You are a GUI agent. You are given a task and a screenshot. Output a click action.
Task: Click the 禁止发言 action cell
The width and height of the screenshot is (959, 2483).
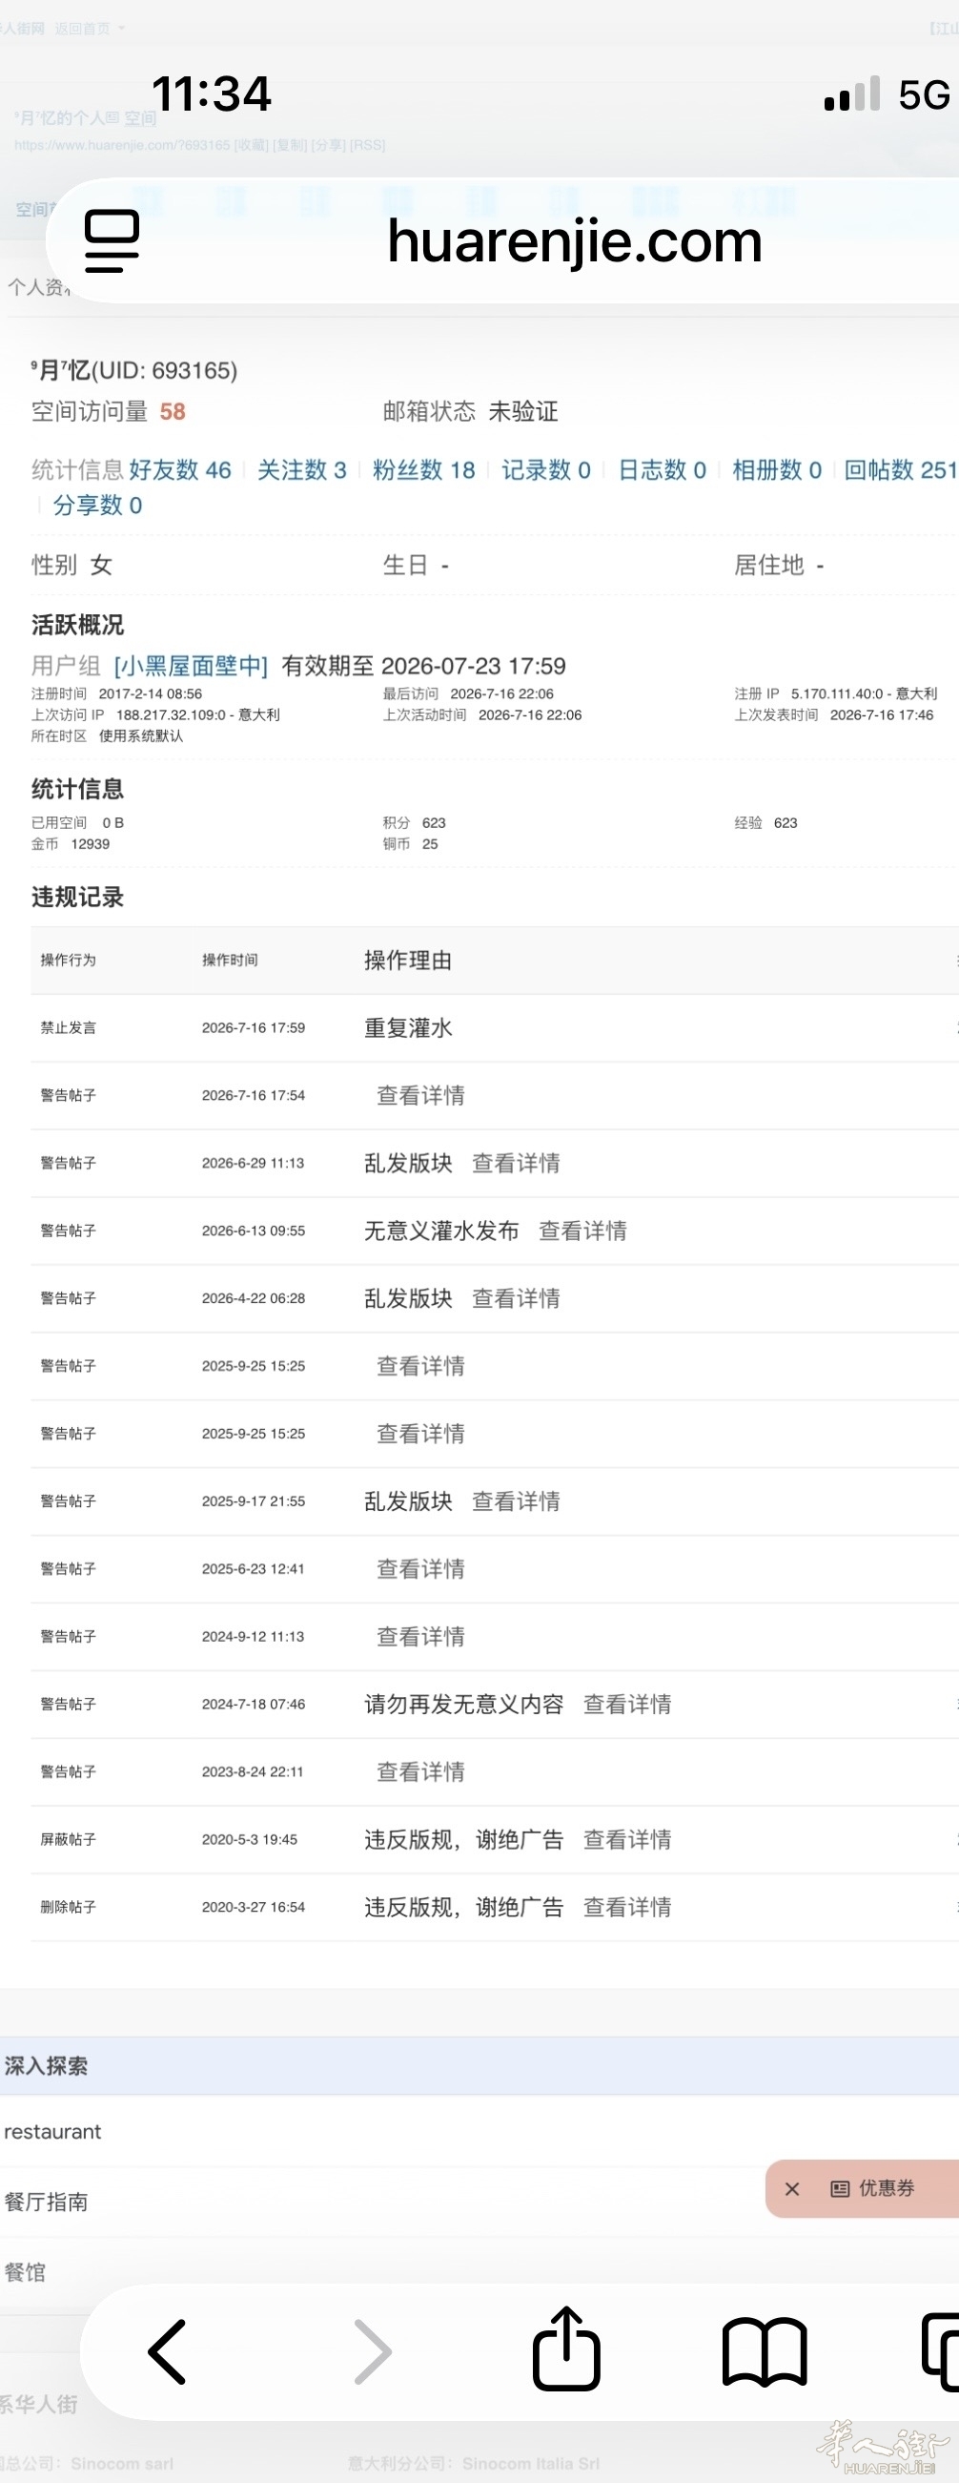pos(69,1027)
